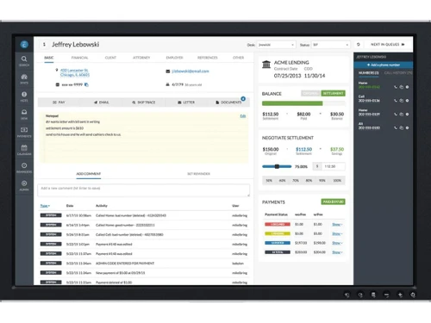
Task: Click Add a phone number
Action: (384, 65)
